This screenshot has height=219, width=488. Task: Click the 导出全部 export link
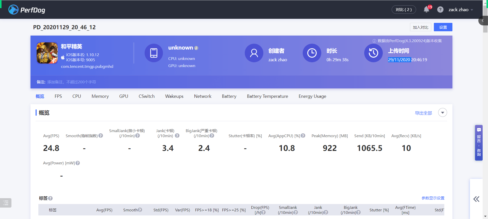point(423,113)
